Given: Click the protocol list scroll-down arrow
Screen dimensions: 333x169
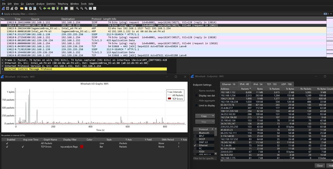Looking at the screenshot, I should pos(216,153).
